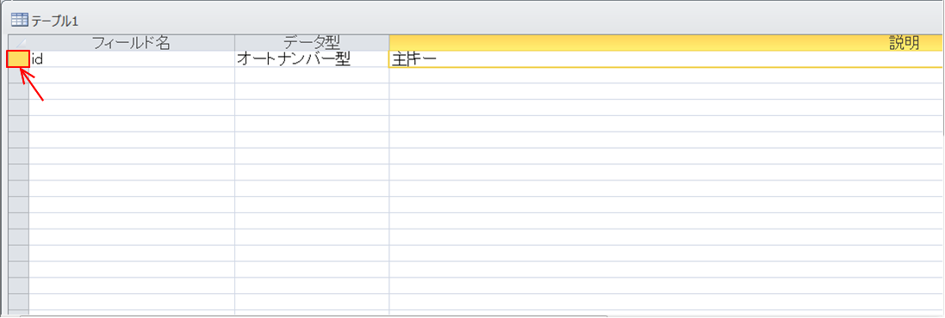Click the id field name cell
The height and width of the screenshot is (318, 945).
pyautogui.click(x=132, y=59)
